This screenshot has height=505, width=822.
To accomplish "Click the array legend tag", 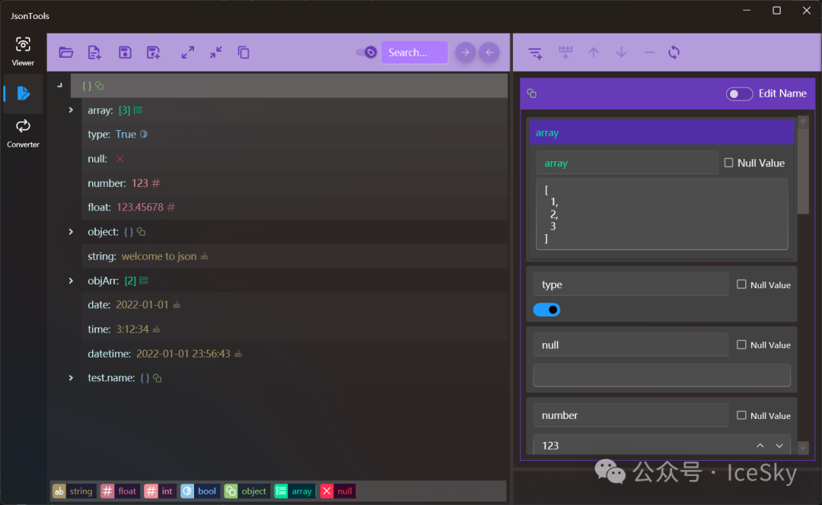I will click(x=294, y=491).
